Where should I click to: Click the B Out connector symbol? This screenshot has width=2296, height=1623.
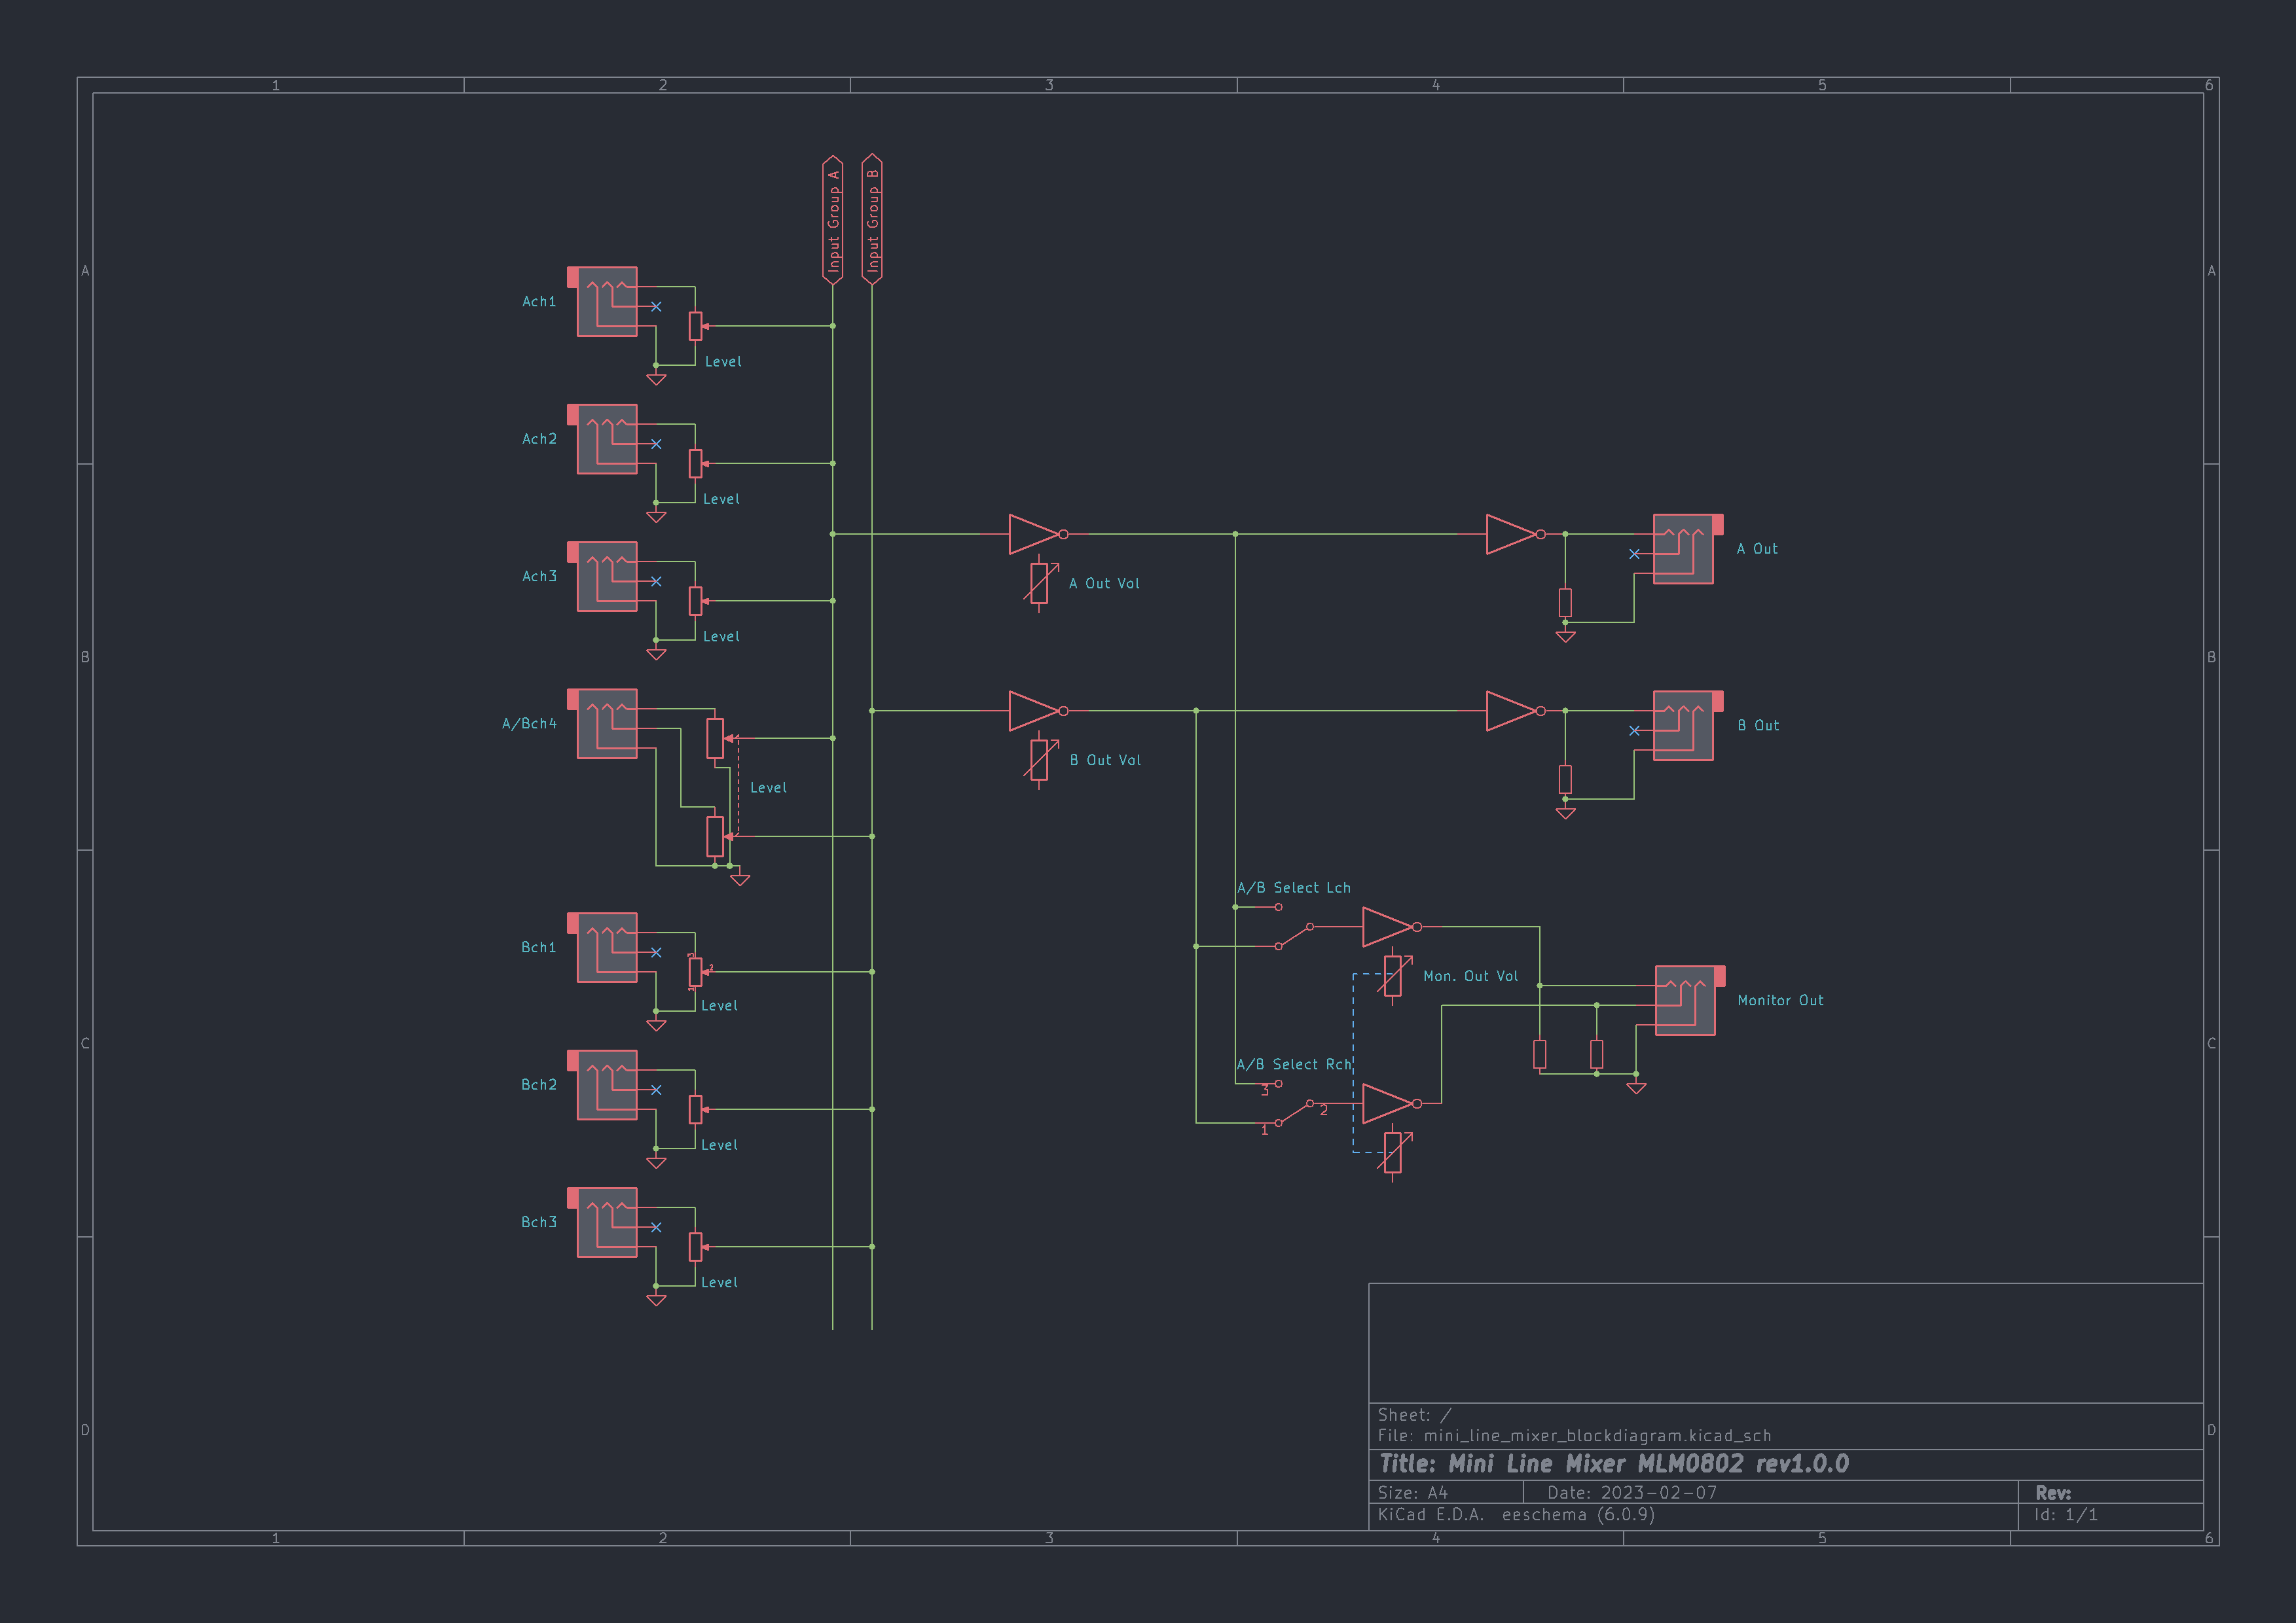(1683, 726)
